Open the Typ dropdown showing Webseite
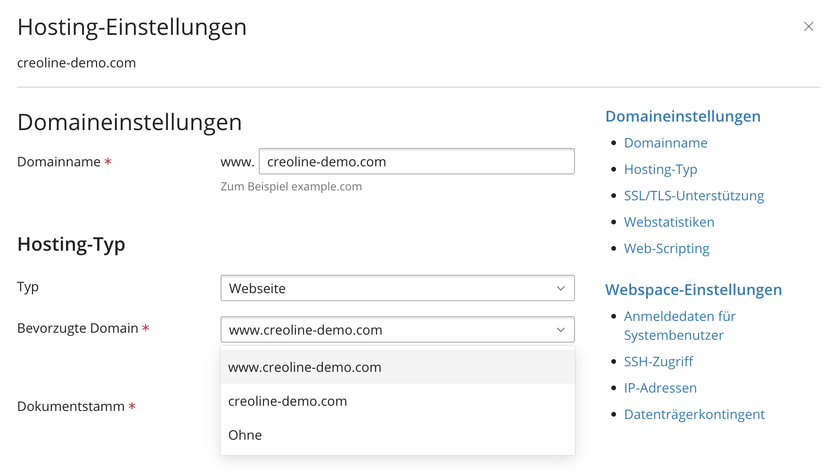The height and width of the screenshot is (476, 838). tap(397, 288)
